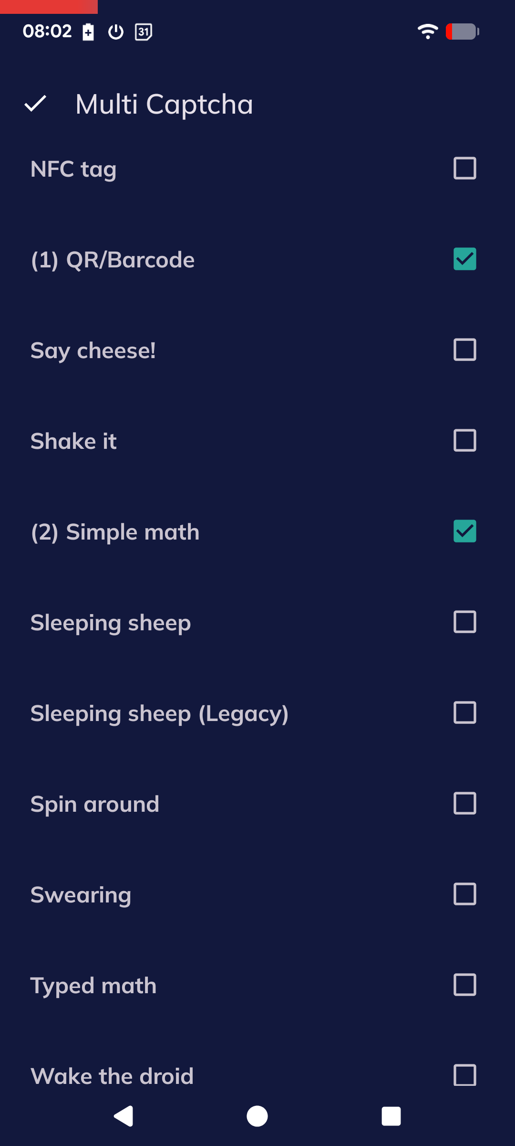This screenshot has height=1146, width=515.
Task: Enable the Sleeping sheep checkbox
Action: 464,622
